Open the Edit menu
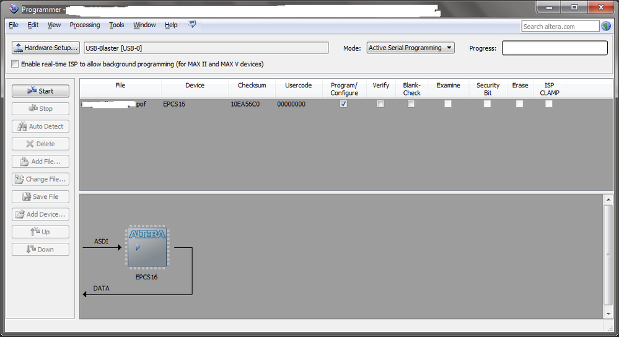The height and width of the screenshot is (337, 619). [33, 25]
